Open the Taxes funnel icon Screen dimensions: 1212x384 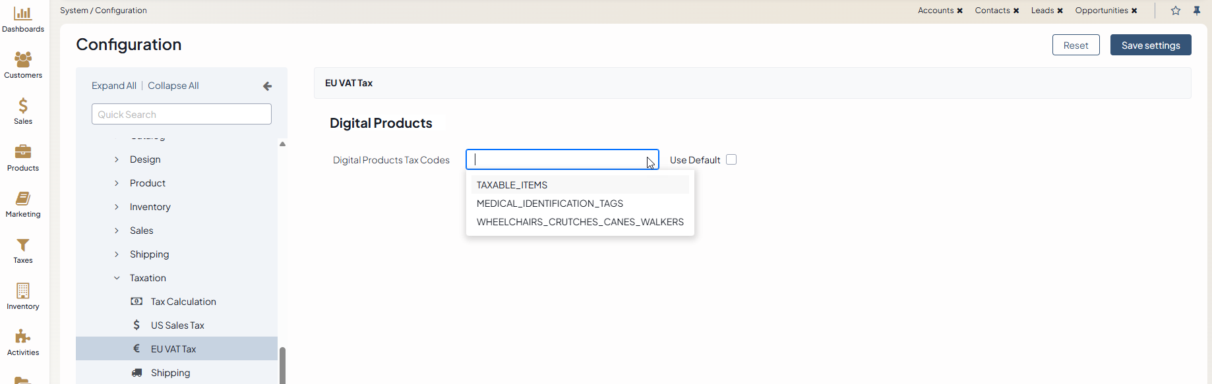click(x=23, y=245)
